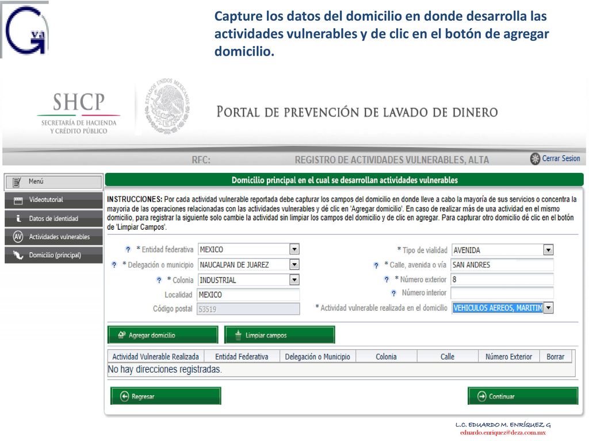Click the Código postal field

248,309
